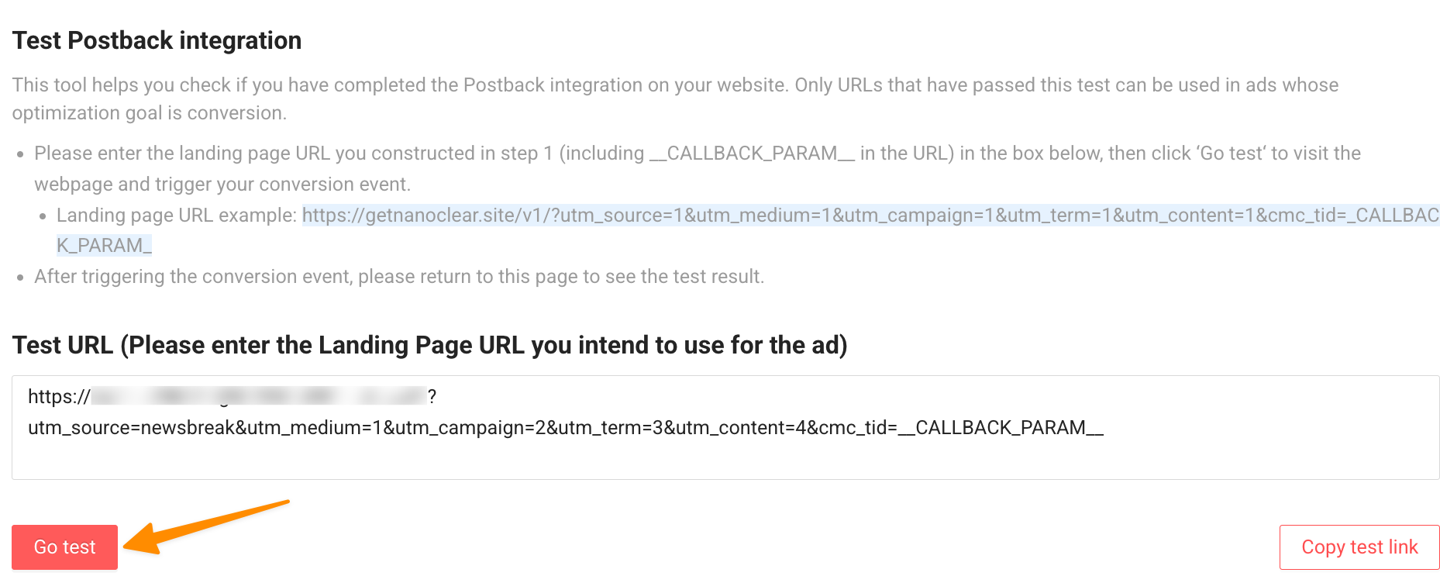
Task: Place cursor at https:// in Test URL field
Action: point(58,397)
